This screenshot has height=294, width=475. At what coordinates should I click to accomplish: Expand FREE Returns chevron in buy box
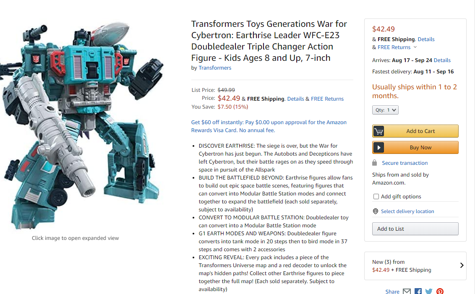(415, 47)
